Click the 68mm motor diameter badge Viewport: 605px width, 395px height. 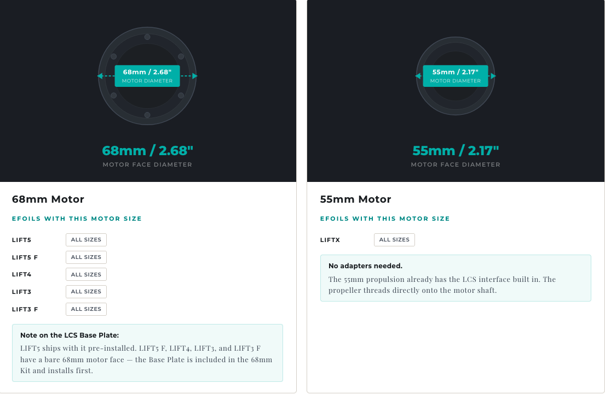tap(147, 76)
